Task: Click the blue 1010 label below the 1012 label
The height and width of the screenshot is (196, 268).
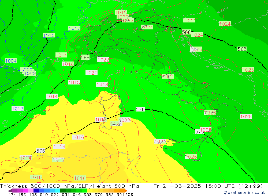Action: [49, 35]
